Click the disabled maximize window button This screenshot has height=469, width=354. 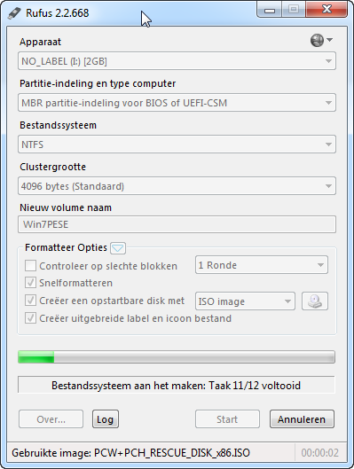[x=294, y=10]
